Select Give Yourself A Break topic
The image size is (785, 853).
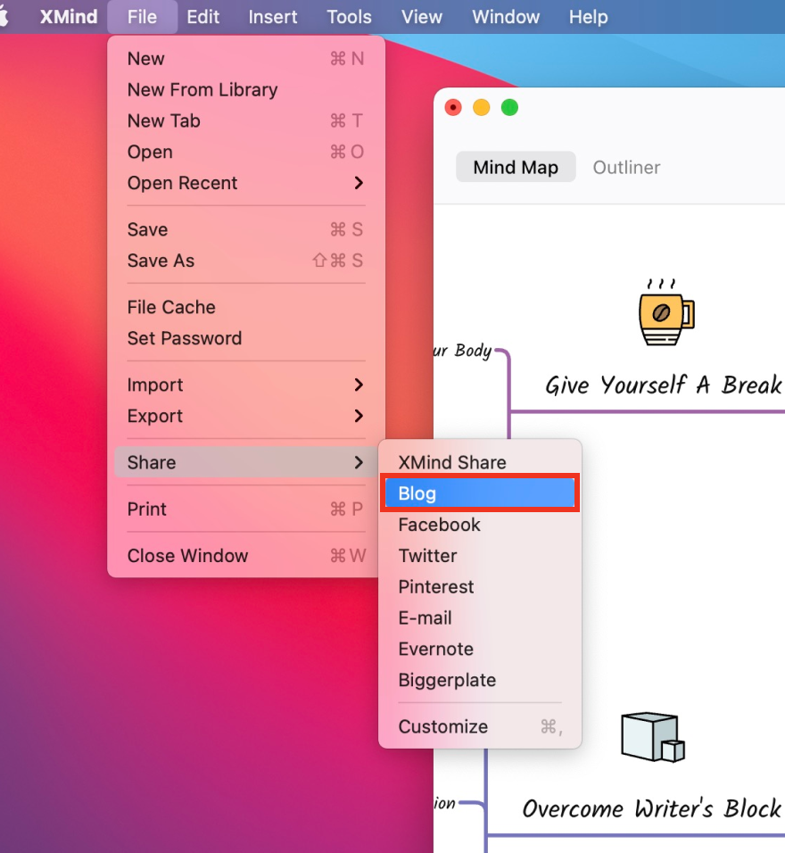(663, 385)
